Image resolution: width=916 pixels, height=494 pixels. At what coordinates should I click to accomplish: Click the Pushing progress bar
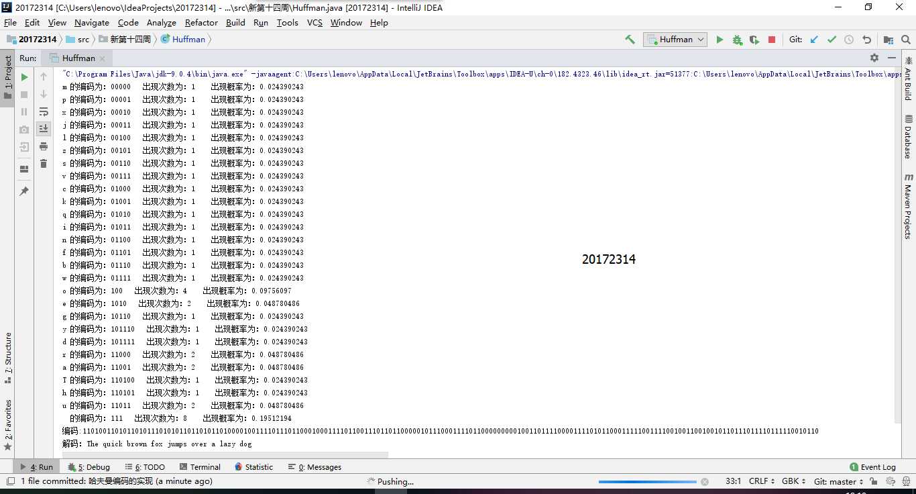pyautogui.click(x=648, y=481)
